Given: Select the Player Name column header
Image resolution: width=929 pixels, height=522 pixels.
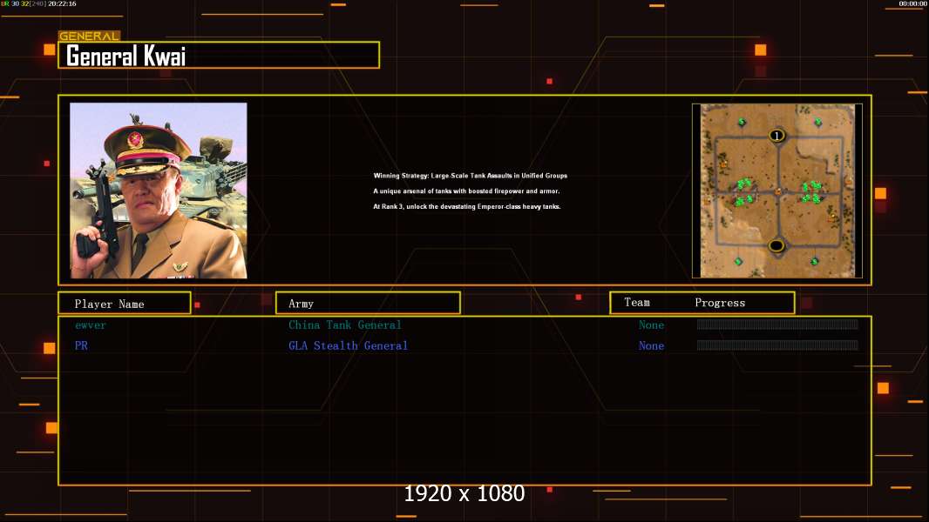Looking at the screenshot, I should tap(124, 304).
